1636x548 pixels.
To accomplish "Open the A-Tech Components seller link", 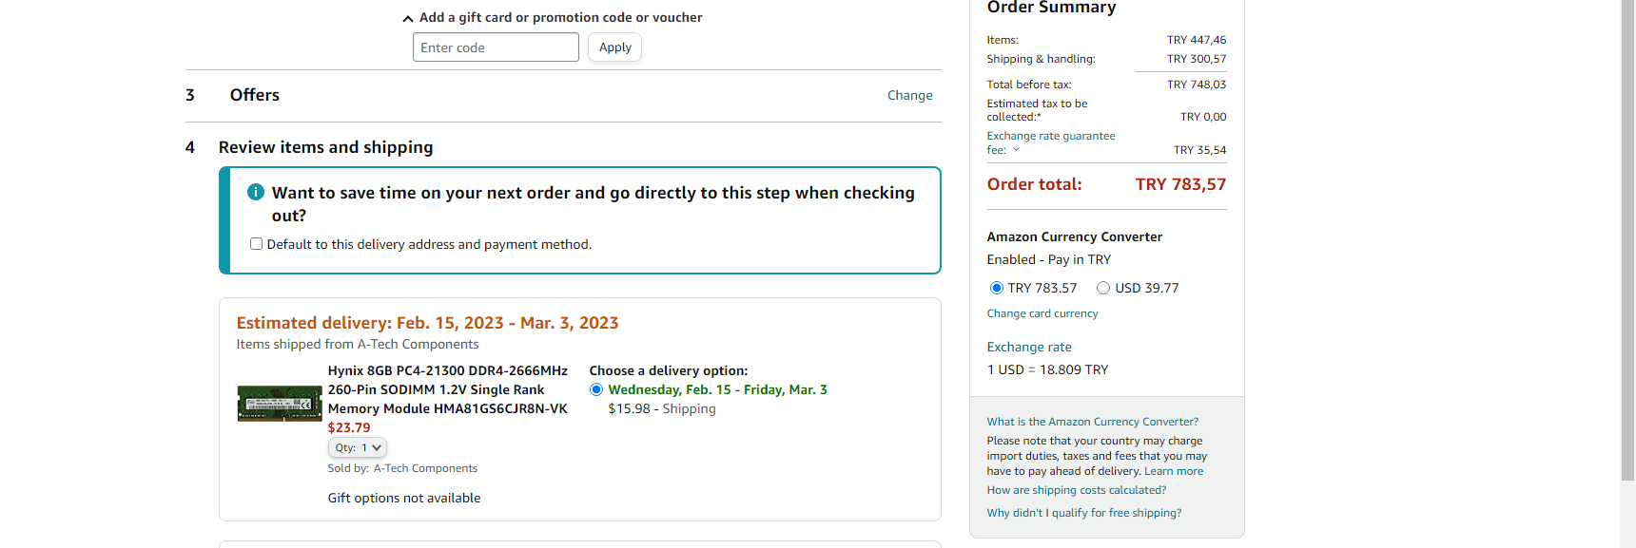I will [x=425, y=468].
